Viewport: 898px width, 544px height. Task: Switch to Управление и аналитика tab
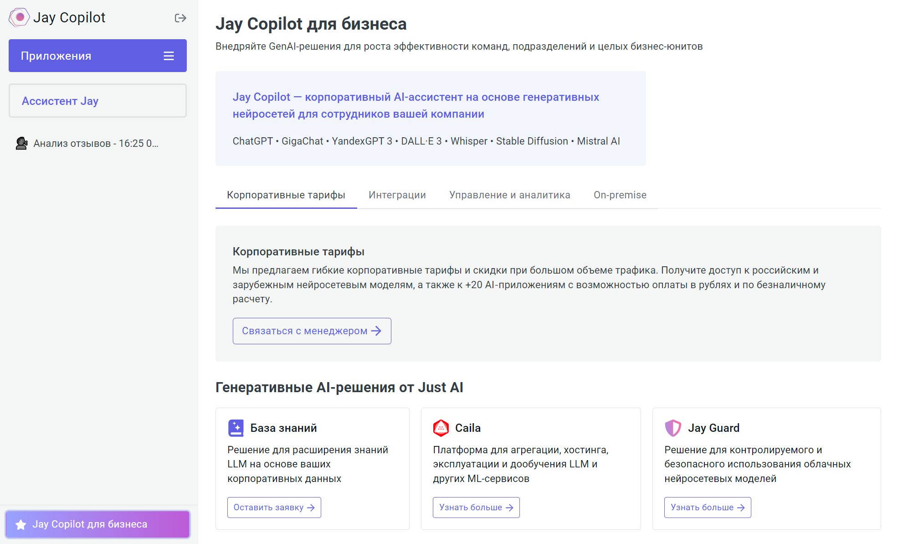point(509,195)
